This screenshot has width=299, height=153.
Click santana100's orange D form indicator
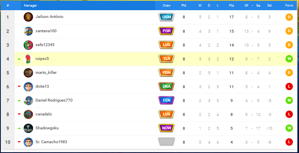point(289,31)
